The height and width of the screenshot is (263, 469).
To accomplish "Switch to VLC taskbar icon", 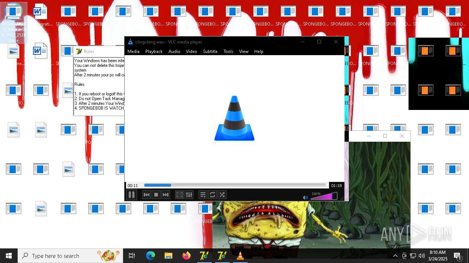I will click(x=240, y=256).
